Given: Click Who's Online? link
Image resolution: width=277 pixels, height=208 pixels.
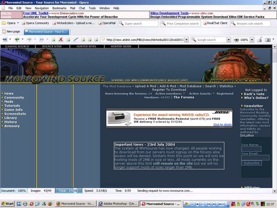Looking at the screenshot, I should tap(256, 98).
